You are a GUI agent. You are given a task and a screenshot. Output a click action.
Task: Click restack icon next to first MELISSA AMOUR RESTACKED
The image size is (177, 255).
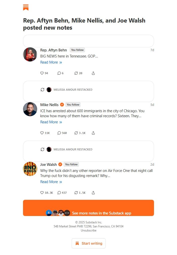tap(42, 89)
